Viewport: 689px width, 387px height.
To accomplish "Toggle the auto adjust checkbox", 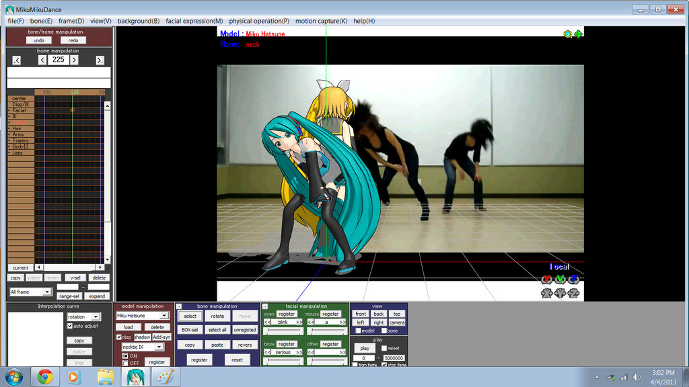I will (x=69, y=326).
